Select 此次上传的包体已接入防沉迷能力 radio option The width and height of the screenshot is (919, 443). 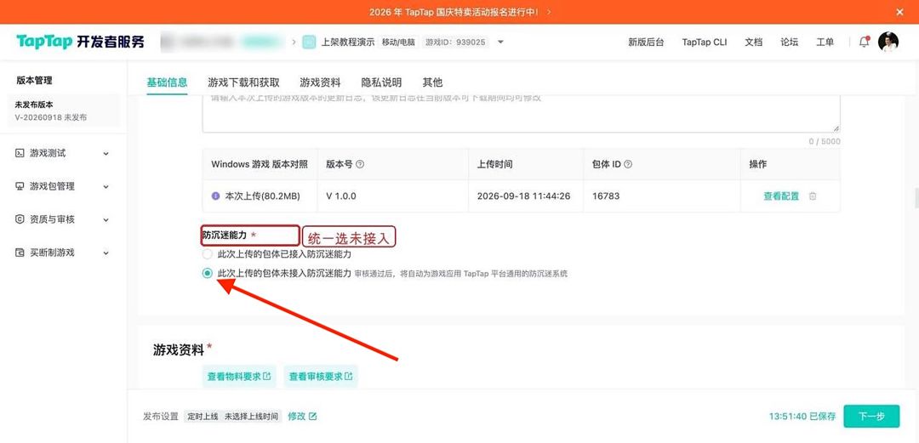207,255
